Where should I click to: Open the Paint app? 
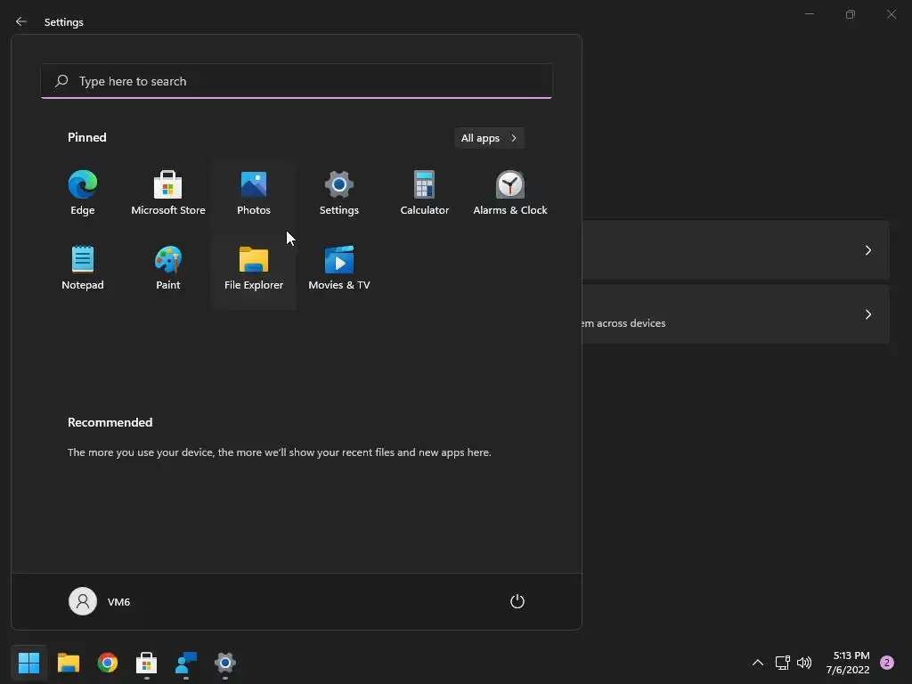click(168, 268)
